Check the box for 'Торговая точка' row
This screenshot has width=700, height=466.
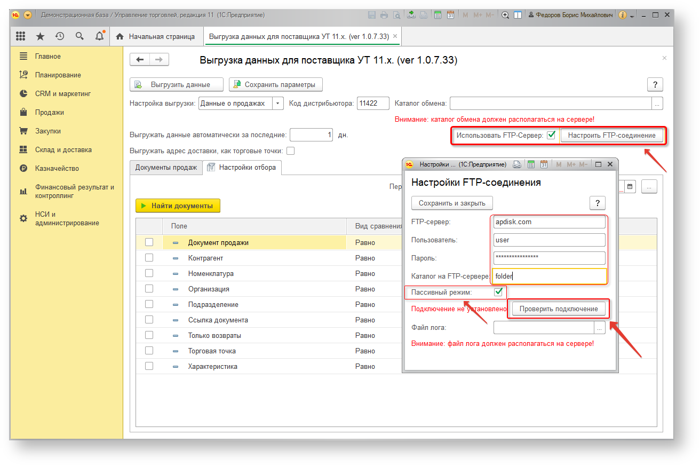pyautogui.click(x=149, y=351)
